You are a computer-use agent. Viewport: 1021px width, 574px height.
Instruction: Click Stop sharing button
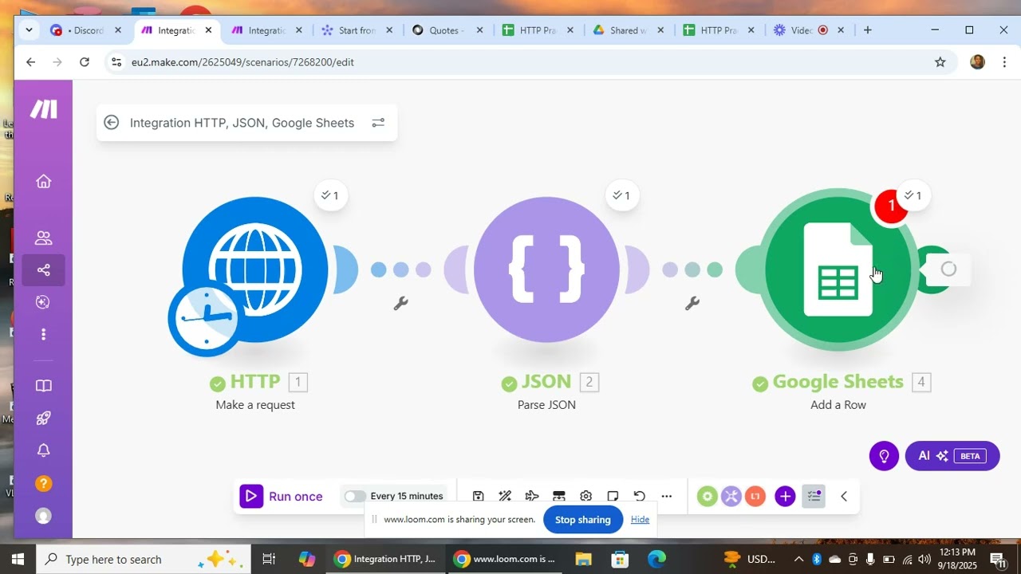[x=583, y=520]
